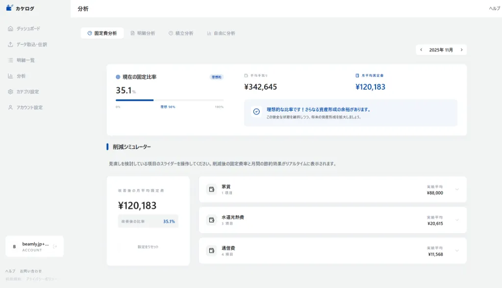Switch to the 積立分析 tab
502x288 pixels.
point(181,33)
